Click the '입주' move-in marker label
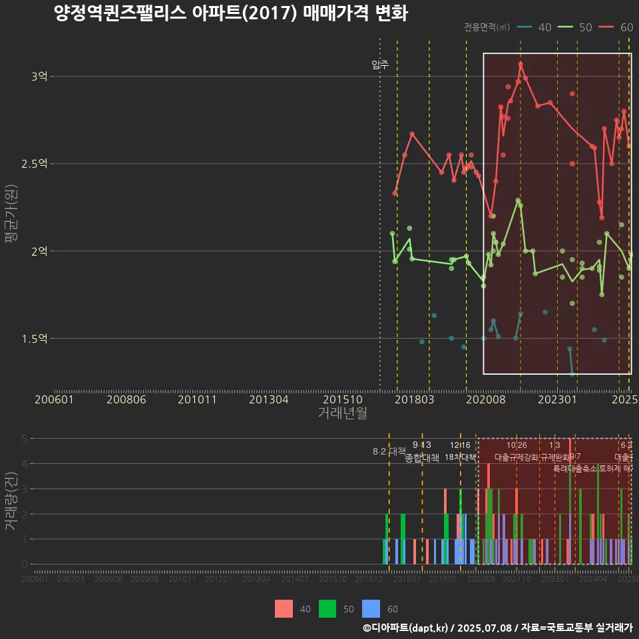This screenshot has width=639, height=639. pos(380,65)
